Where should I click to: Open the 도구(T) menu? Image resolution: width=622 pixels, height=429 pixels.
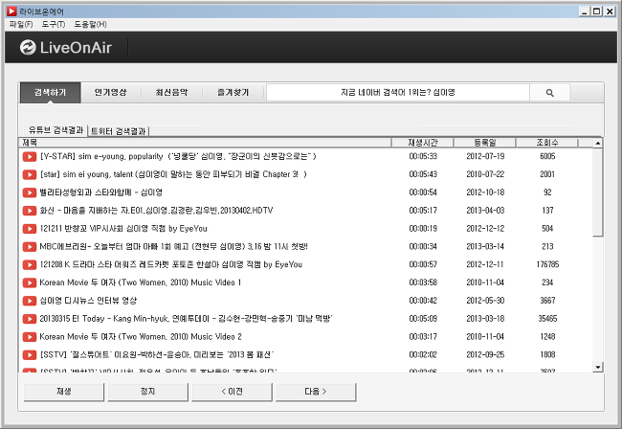(x=54, y=25)
